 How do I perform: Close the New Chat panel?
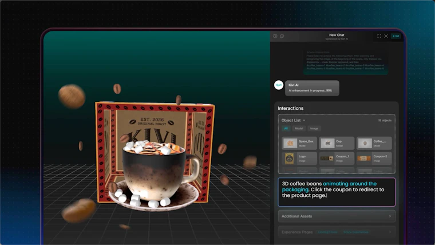pos(386,36)
